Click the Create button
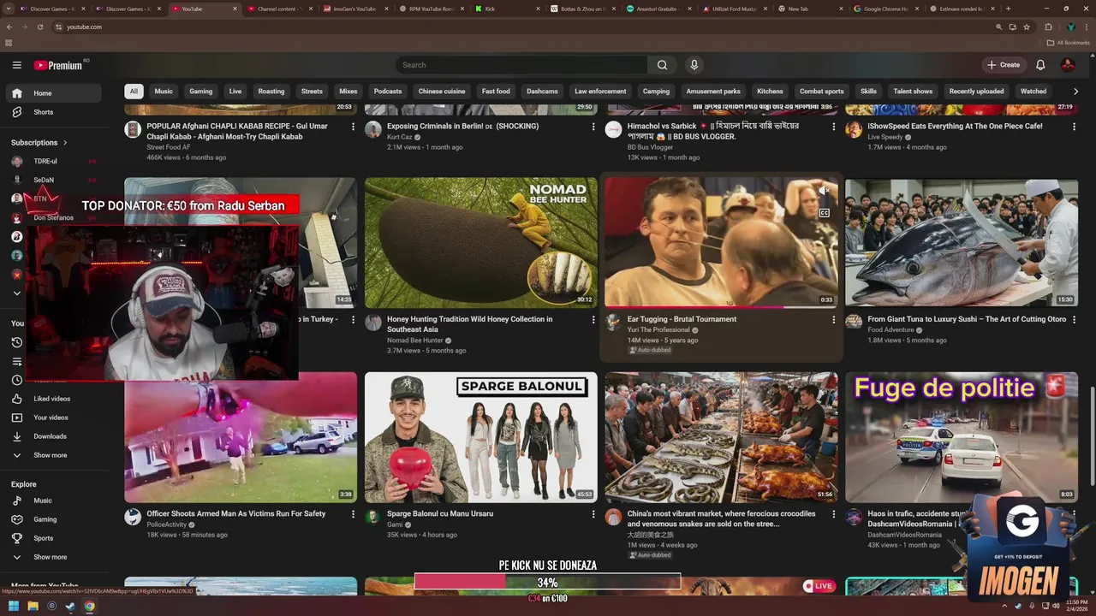The height and width of the screenshot is (616, 1096). point(1004,65)
